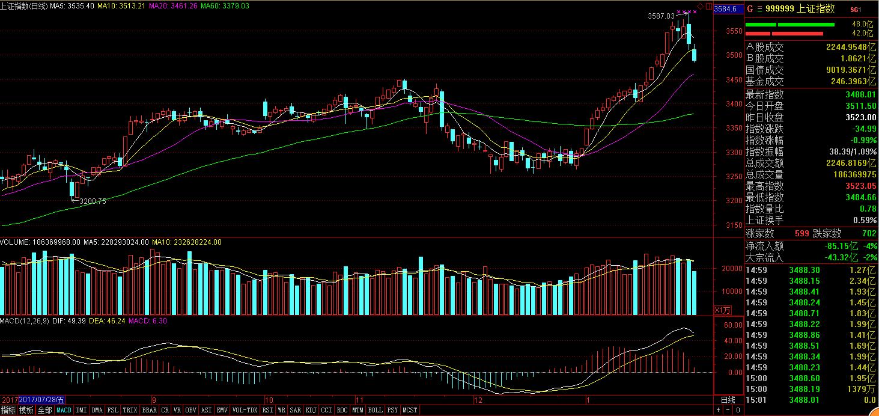Switch to the SAR indicator
Image resolution: width=879 pixels, height=416 pixels.
pos(295,410)
